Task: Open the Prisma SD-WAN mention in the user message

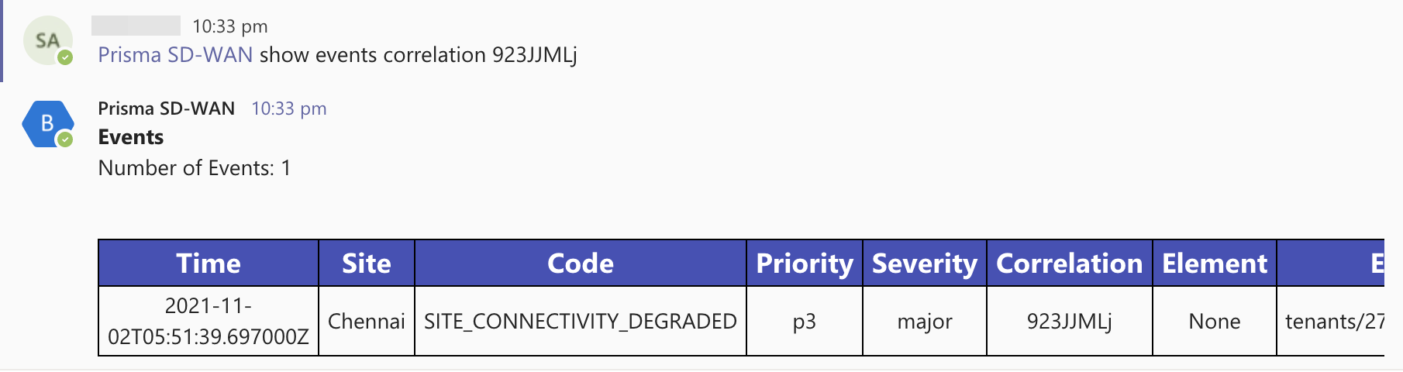Action: pos(175,55)
